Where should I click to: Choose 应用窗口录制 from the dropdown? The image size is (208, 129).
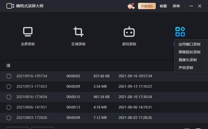point(189,44)
